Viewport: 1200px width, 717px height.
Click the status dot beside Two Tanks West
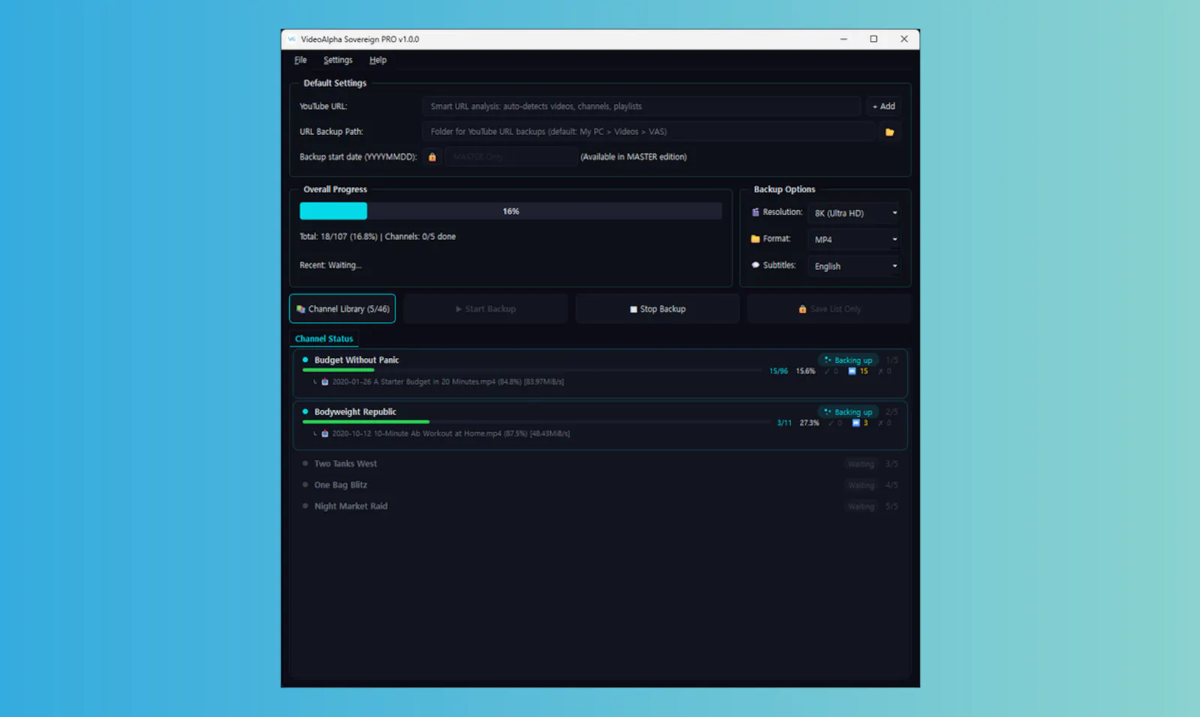[305, 464]
